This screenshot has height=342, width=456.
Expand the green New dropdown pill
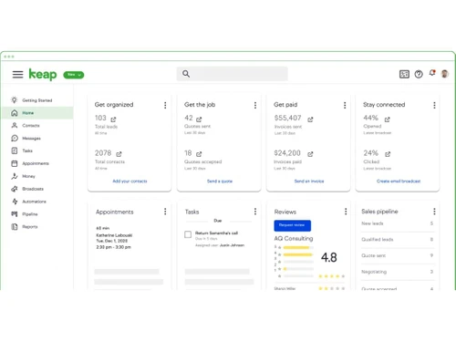tap(74, 75)
